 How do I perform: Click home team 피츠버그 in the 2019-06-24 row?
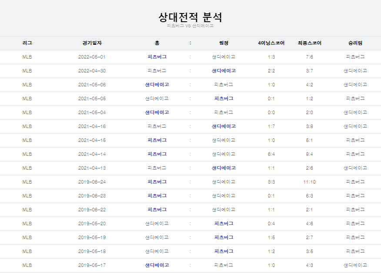(157, 182)
